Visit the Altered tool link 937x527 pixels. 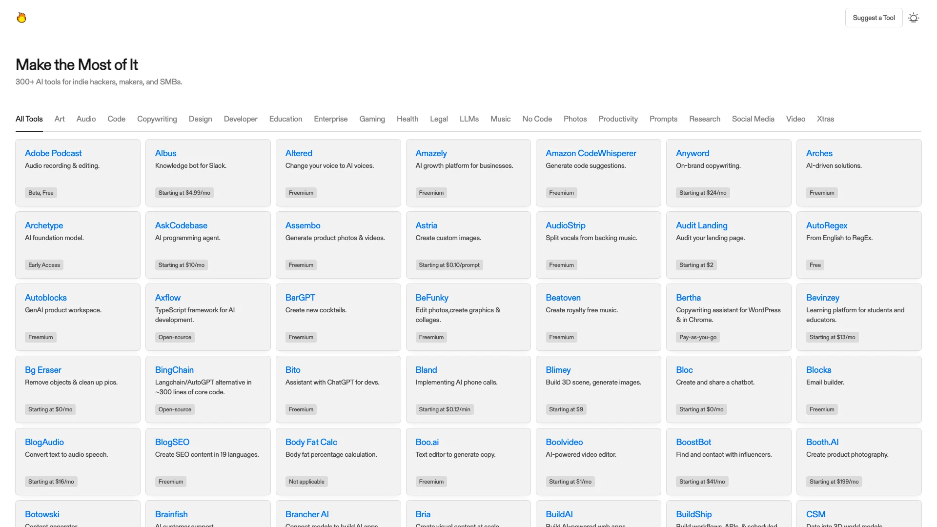[299, 153]
